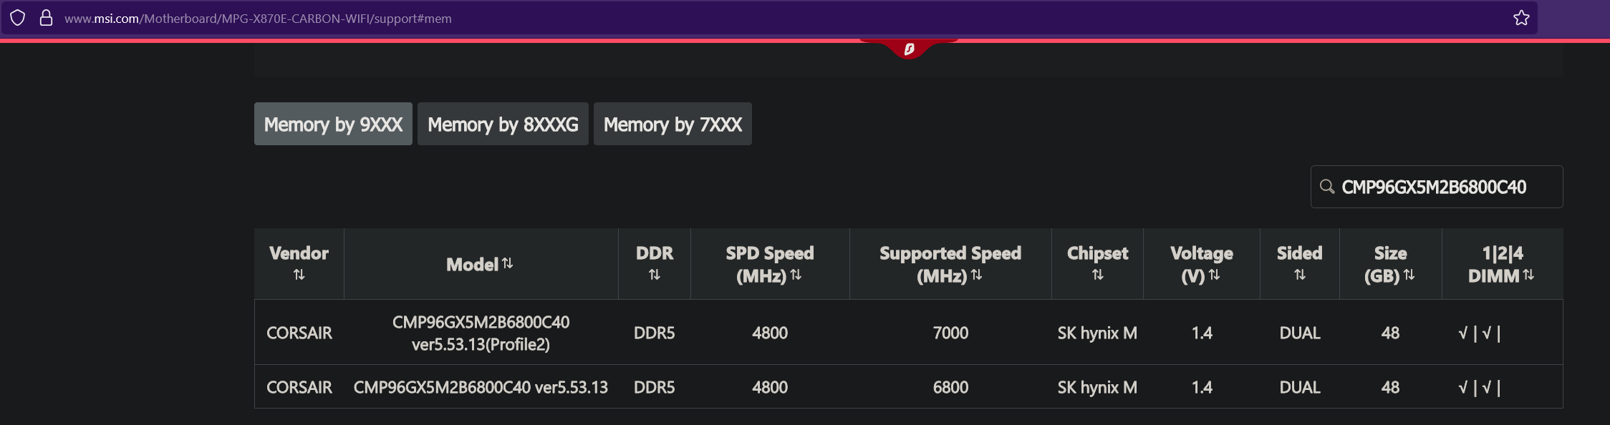This screenshot has width=1610, height=425.
Task: Sort by DDR column arrows
Action: click(655, 275)
